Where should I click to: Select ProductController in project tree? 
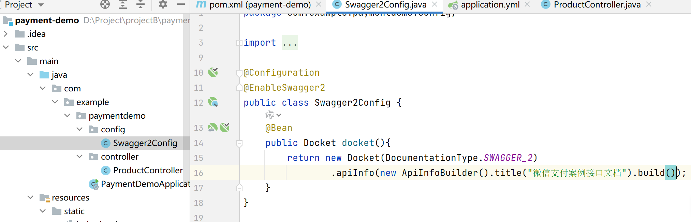coord(95,170)
